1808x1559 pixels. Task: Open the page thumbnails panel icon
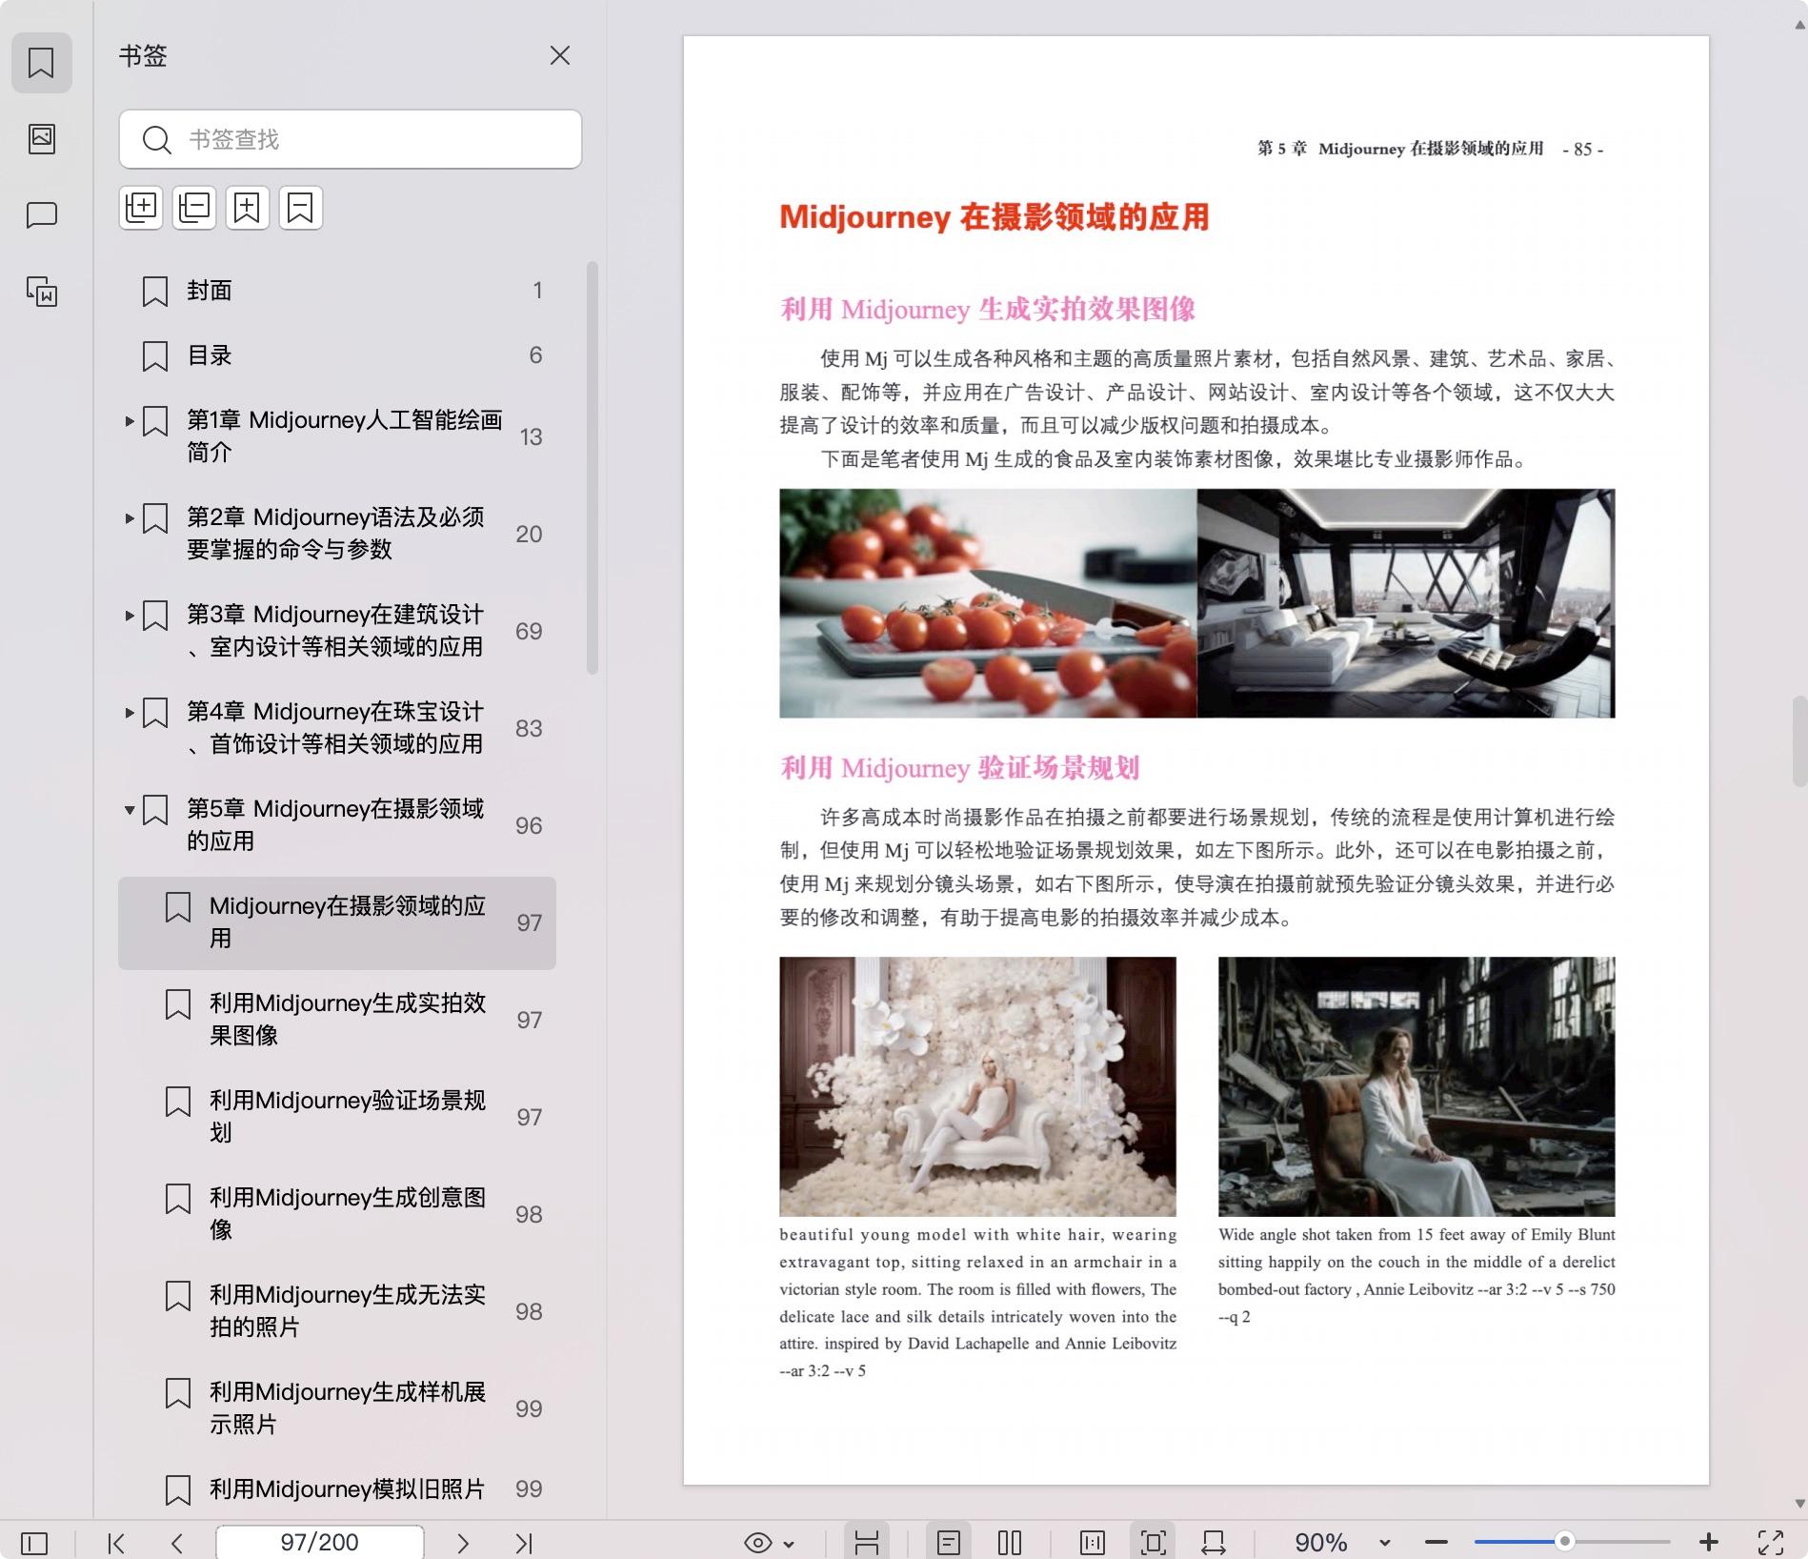pos(41,139)
